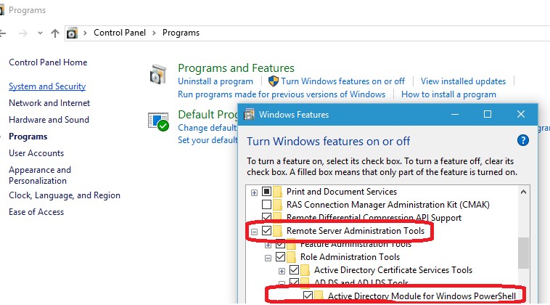Image resolution: width=550 pixels, height=305 pixels.
Task: Uncheck Remote Server Administration Tools
Action: (266, 231)
